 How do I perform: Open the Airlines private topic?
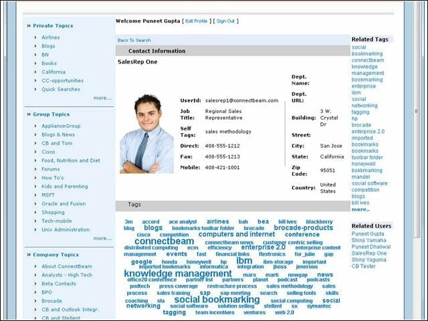pyautogui.click(x=51, y=37)
